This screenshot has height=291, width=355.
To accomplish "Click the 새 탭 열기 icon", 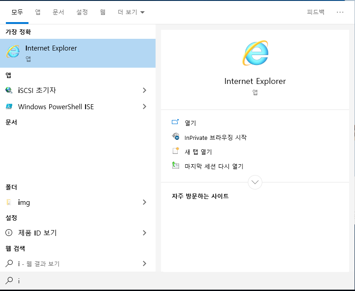I will (x=176, y=152).
